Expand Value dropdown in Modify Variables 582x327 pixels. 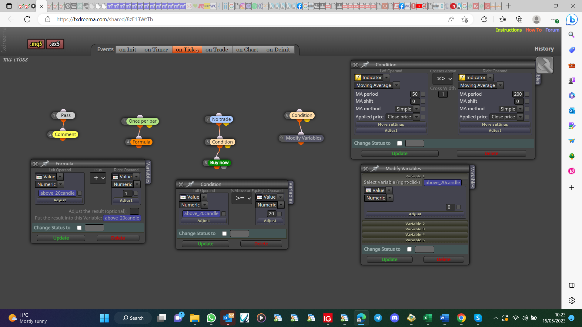pos(389,190)
